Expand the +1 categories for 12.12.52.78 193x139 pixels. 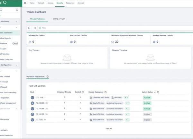[x=127, y=120]
